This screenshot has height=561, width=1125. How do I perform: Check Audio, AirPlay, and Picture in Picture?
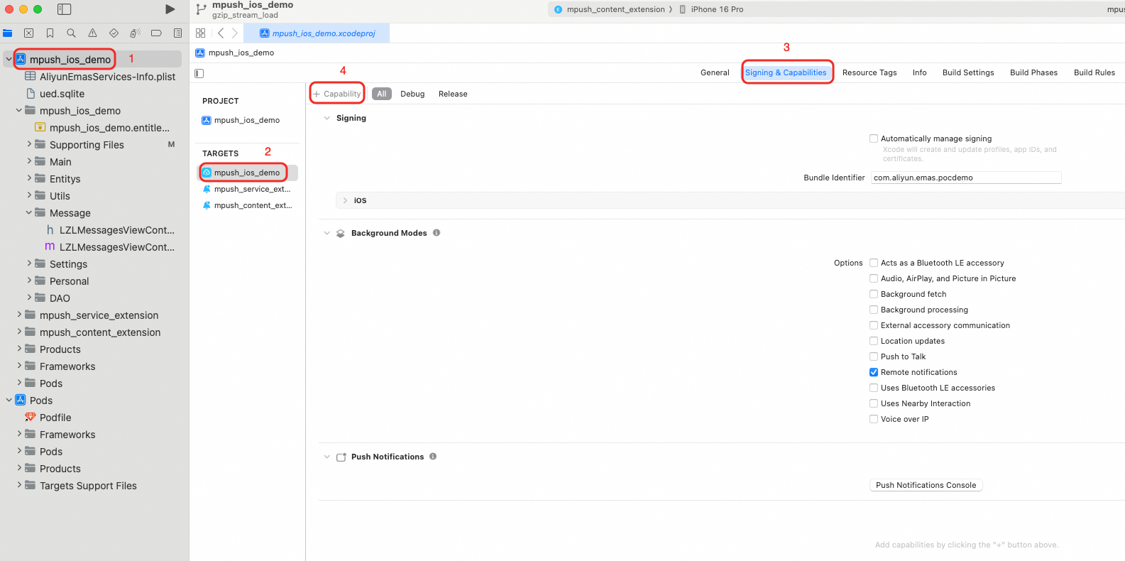coord(874,278)
